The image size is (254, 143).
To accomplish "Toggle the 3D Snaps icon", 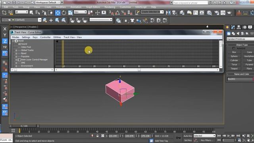I will coord(111,13).
